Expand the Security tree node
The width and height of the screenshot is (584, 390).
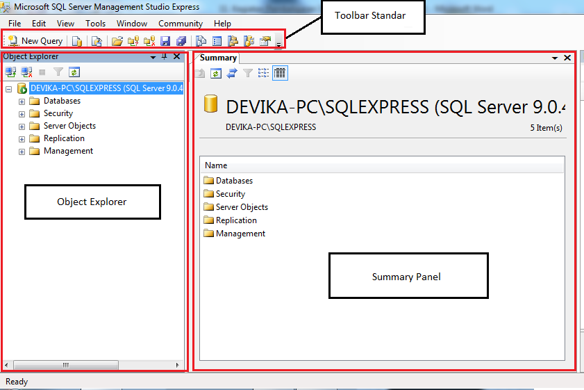click(x=22, y=114)
